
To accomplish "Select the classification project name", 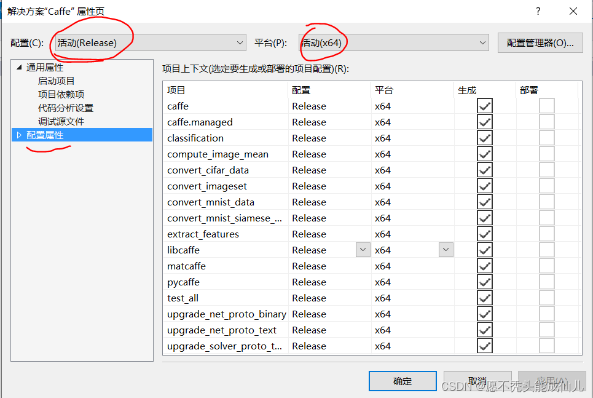I will [195, 138].
